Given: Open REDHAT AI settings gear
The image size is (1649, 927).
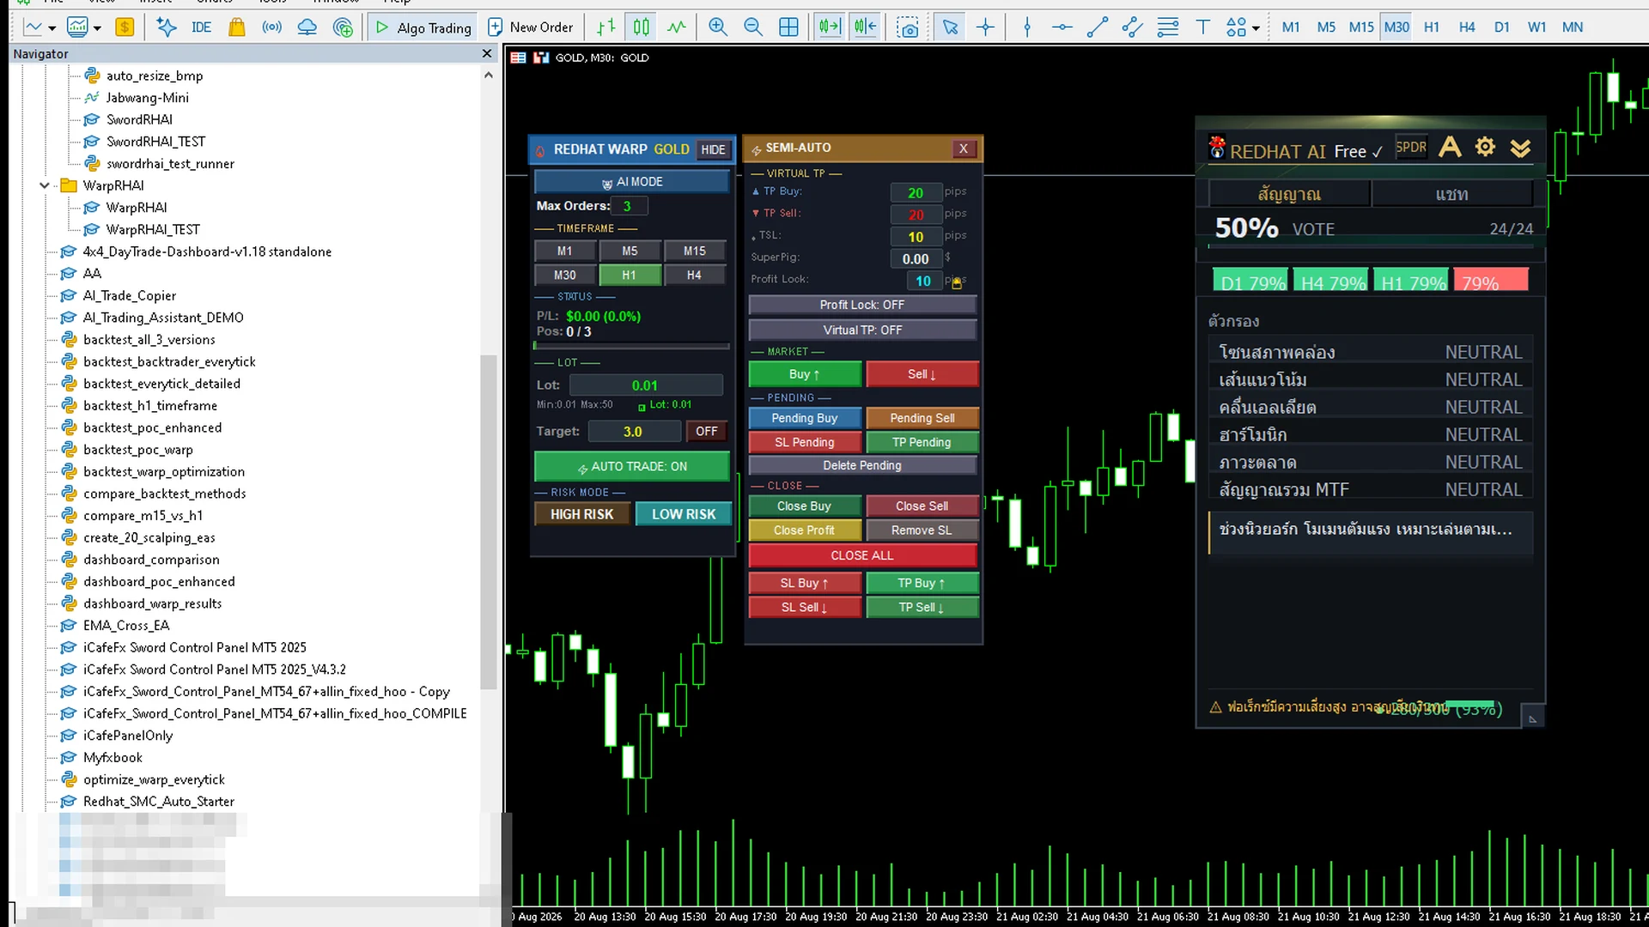Looking at the screenshot, I should click(x=1485, y=148).
